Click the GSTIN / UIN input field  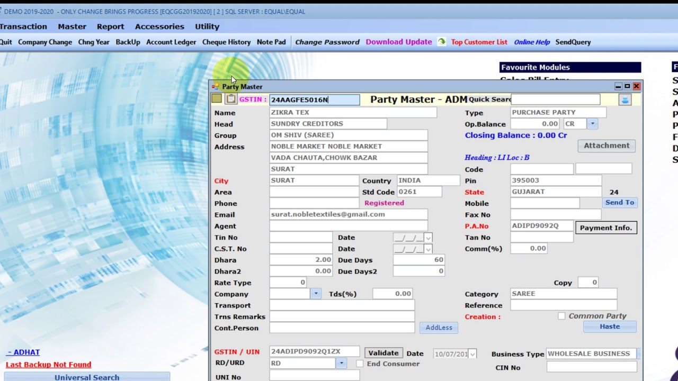pos(315,351)
